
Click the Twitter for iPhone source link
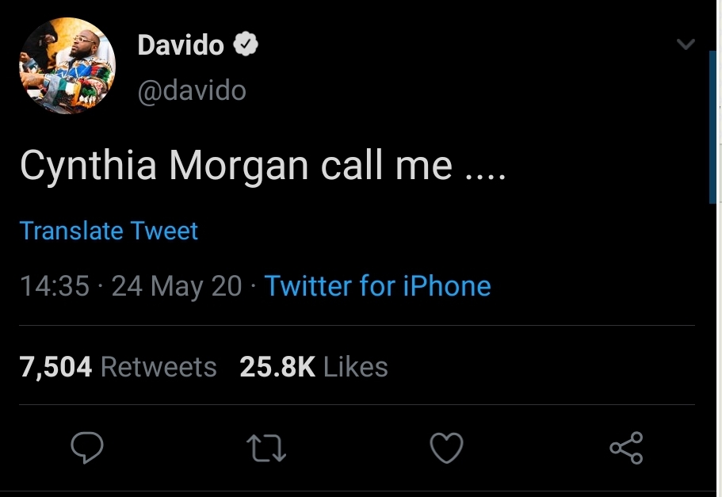[x=377, y=286]
